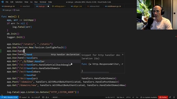Click handlers.HandlePostDomain in the code
This screenshot has width=177, height=99.
pos(100,82)
